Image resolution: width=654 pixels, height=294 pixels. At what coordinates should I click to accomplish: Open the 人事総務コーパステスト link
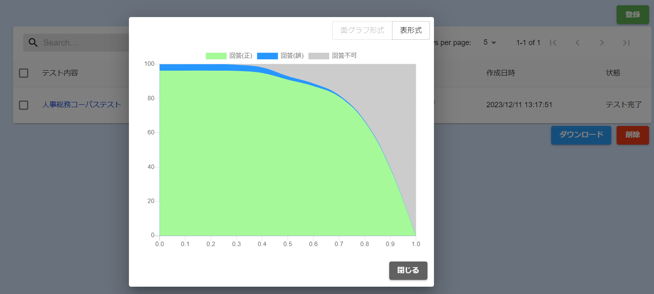click(82, 105)
